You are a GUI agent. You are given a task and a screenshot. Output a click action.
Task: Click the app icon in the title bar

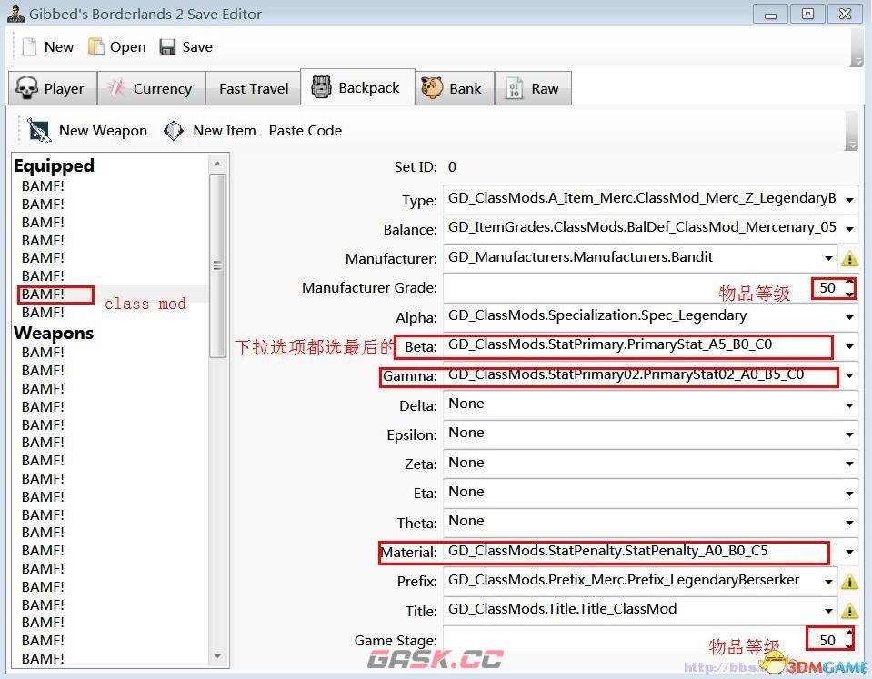point(16,14)
